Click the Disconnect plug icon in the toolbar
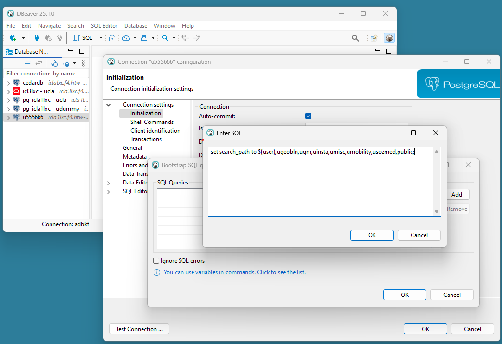The image size is (502, 344). coord(60,38)
